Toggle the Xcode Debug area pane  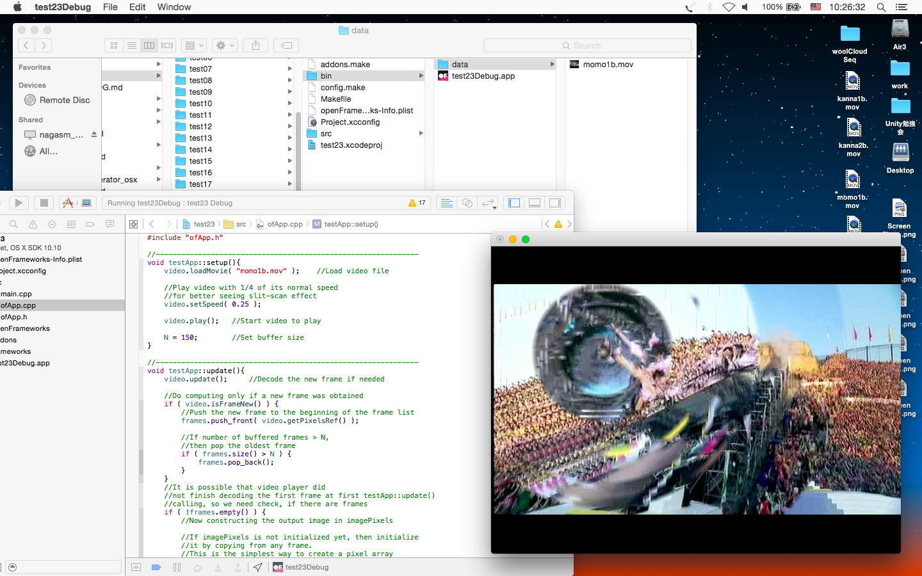[x=535, y=203]
